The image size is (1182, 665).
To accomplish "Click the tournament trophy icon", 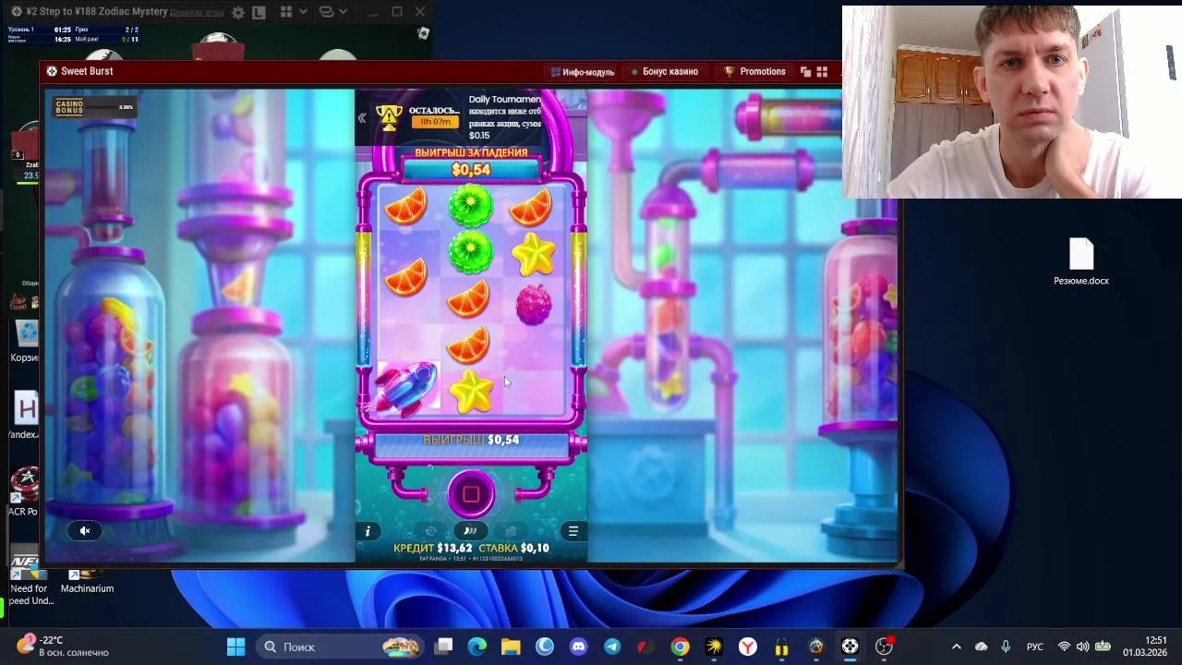I will click(389, 117).
